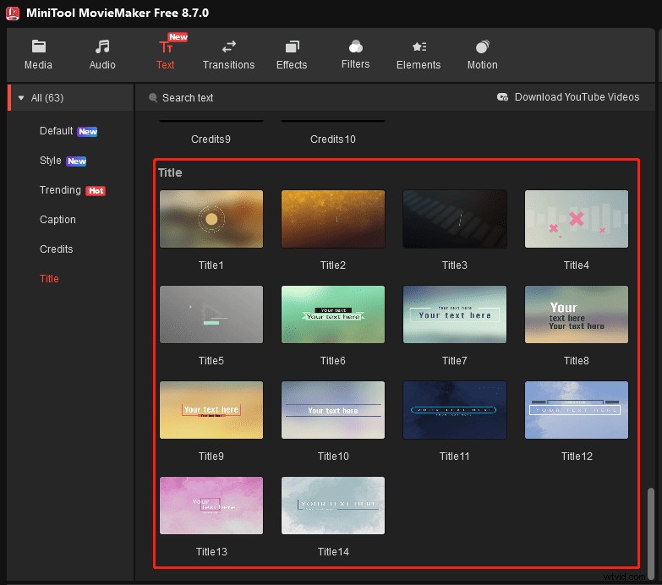Select the Default text category
Screen dimensions: 662x585
pyautogui.click(x=56, y=131)
